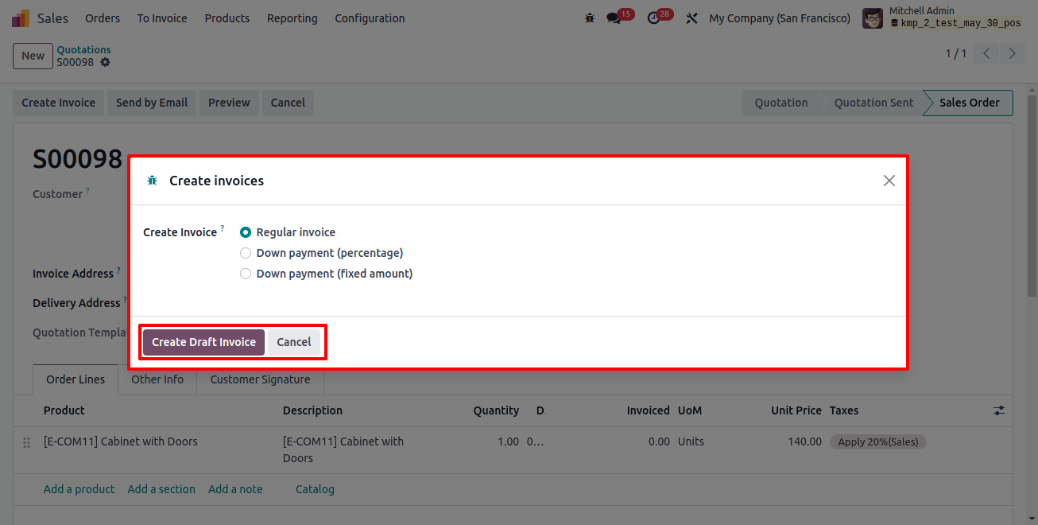Click the Cancel button on the sales order form
The height and width of the screenshot is (525, 1038).
[x=288, y=103]
